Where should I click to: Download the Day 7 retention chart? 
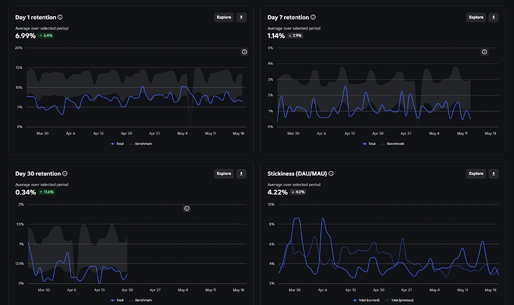click(494, 17)
